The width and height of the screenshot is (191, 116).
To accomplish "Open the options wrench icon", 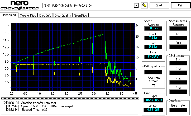I will pyautogui.click(x=144, y=5).
